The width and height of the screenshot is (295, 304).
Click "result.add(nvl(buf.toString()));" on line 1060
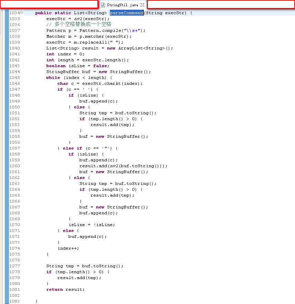123,166
